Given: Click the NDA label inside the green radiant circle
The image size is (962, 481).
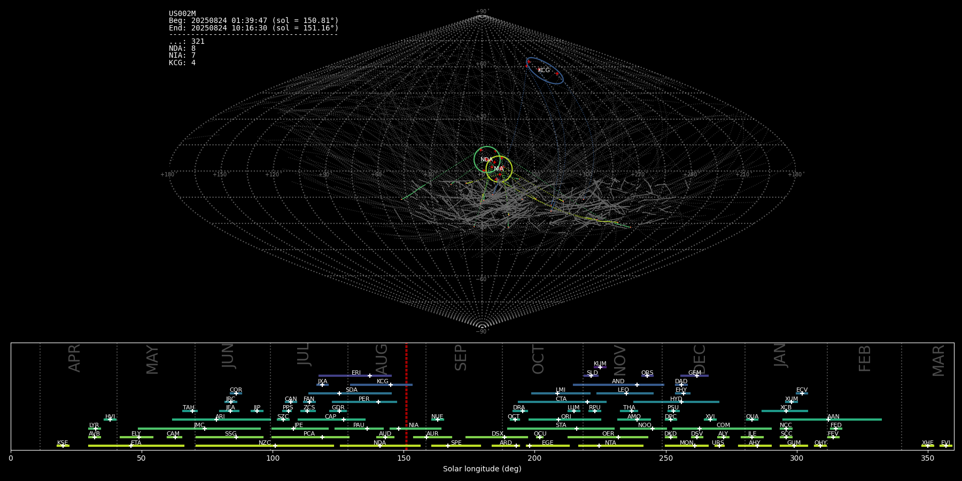Looking at the screenshot, I should [x=486, y=160].
